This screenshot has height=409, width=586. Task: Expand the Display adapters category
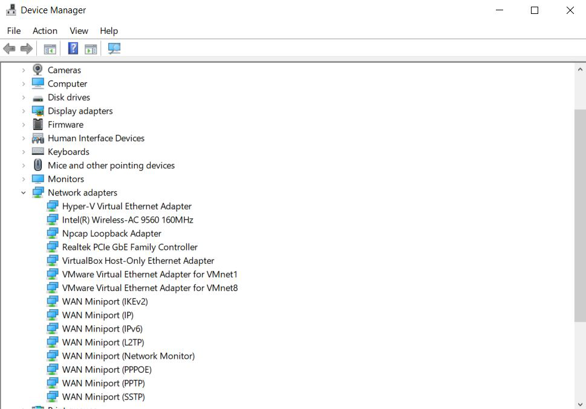(x=24, y=111)
